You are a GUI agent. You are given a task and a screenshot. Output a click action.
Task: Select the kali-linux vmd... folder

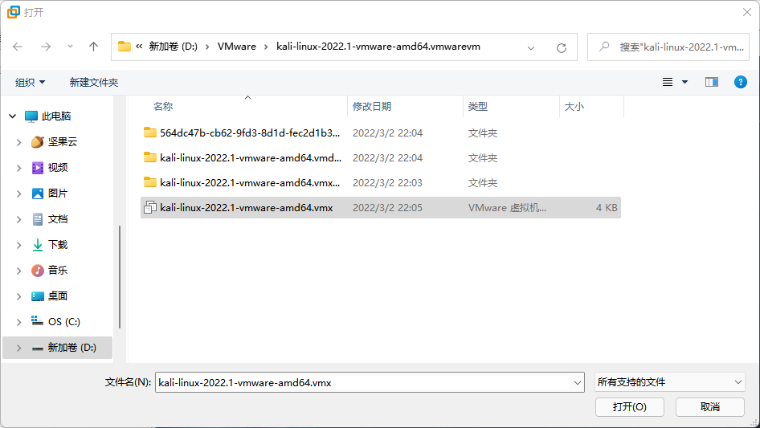[381, 157]
